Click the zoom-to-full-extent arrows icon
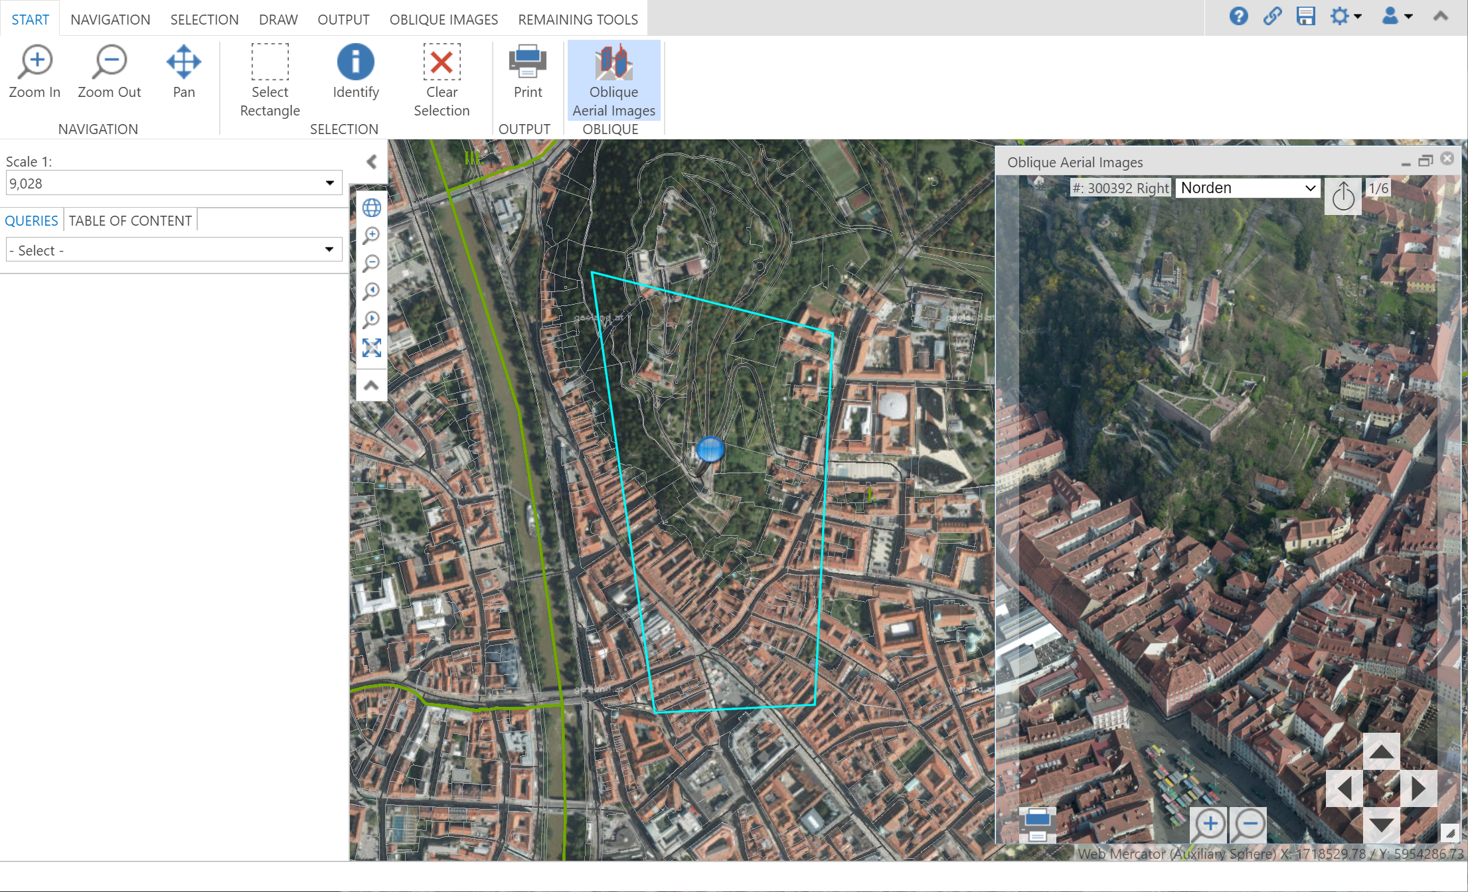The width and height of the screenshot is (1468, 892). tap(371, 348)
